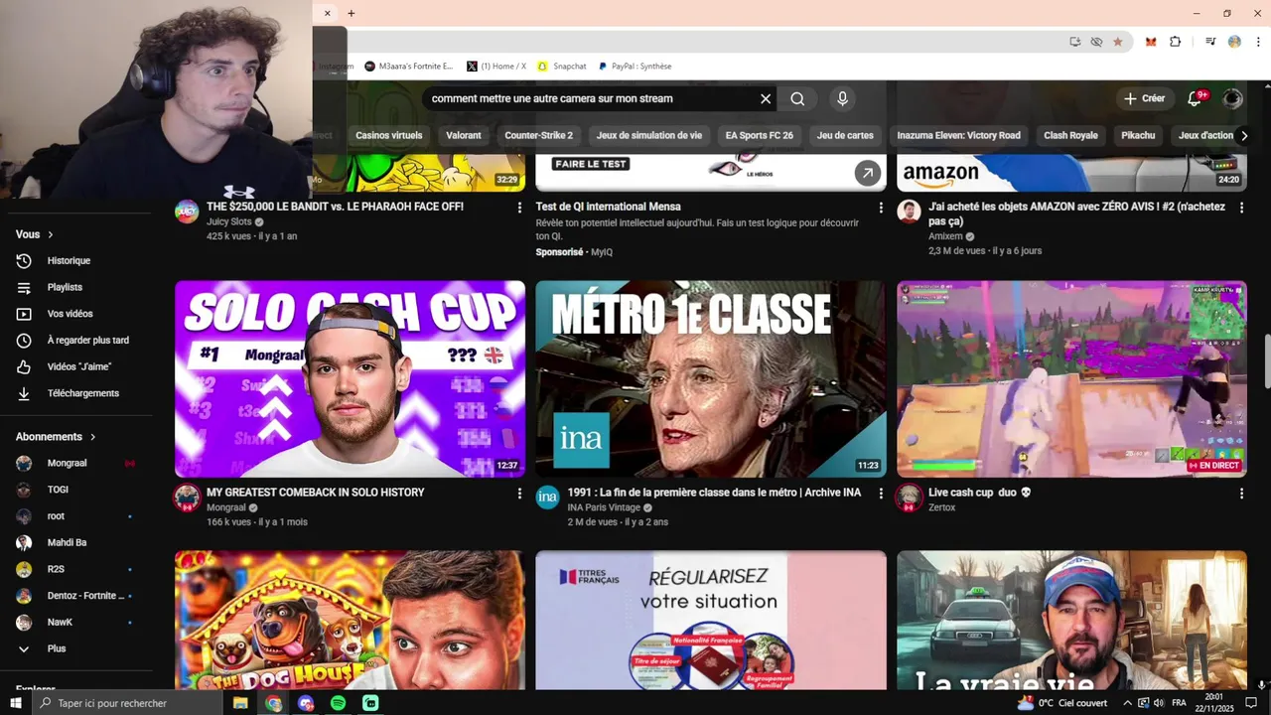The width and height of the screenshot is (1271, 715).
Task: Open File Explorer from the taskbar
Action: [240, 703]
